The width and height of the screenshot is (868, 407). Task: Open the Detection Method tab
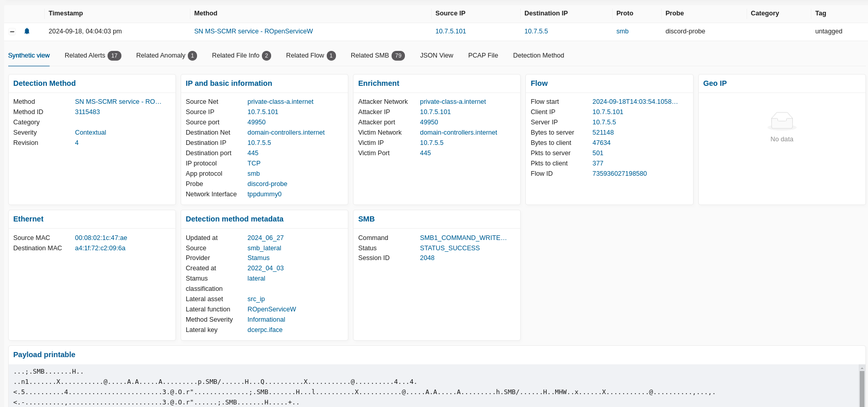pyautogui.click(x=538, y=55)
